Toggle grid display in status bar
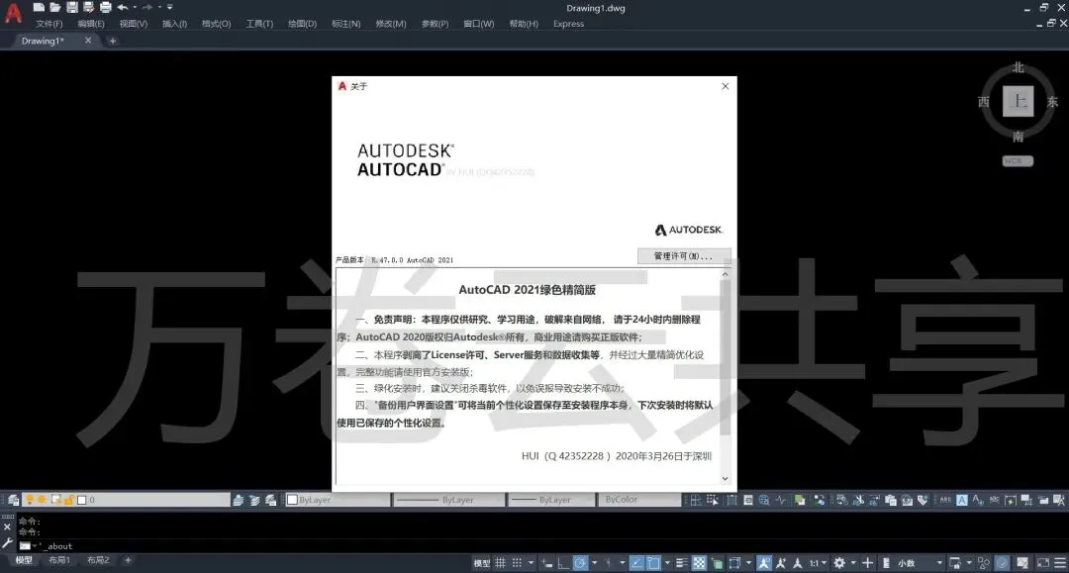 coord(501,563)
